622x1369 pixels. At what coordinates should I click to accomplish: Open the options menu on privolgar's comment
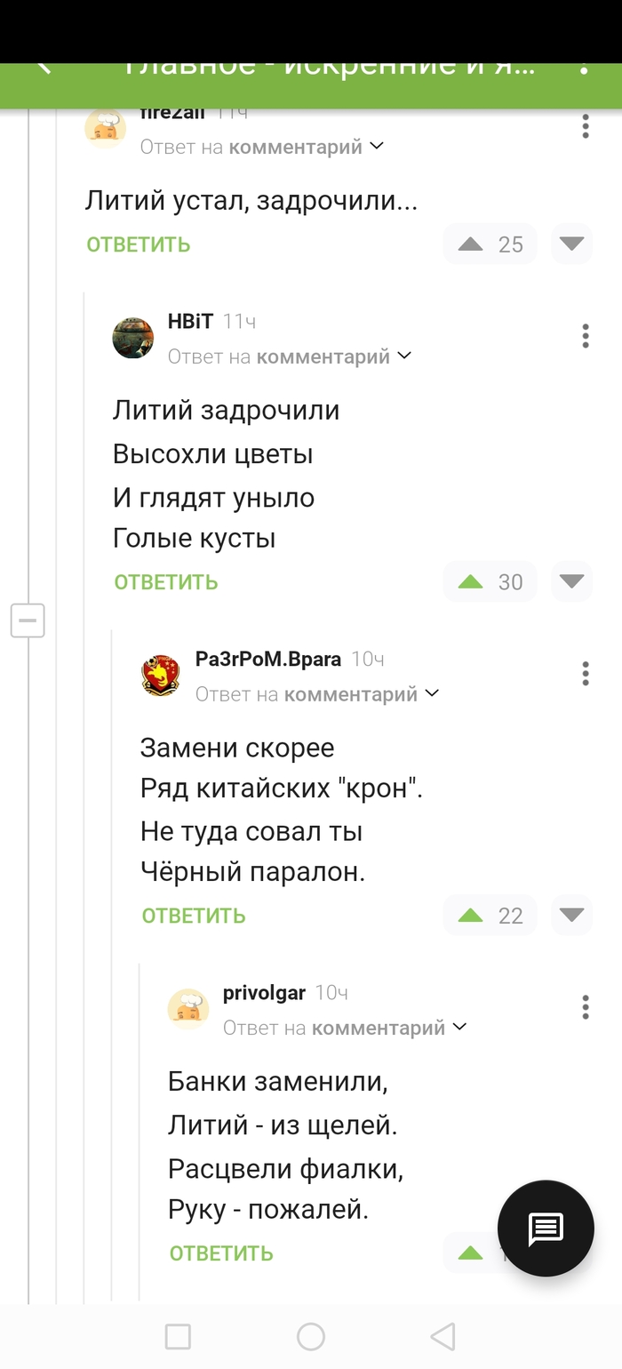[585, 1007]
